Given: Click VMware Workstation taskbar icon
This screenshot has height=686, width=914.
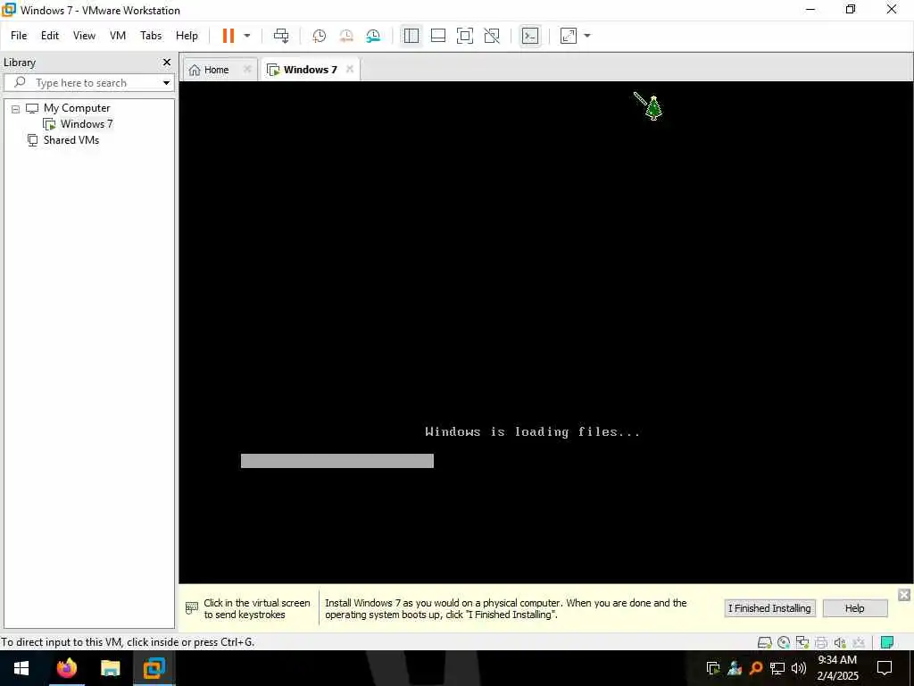Looking at the screenshot, I should pyautogui.click(x=154, y=668).
